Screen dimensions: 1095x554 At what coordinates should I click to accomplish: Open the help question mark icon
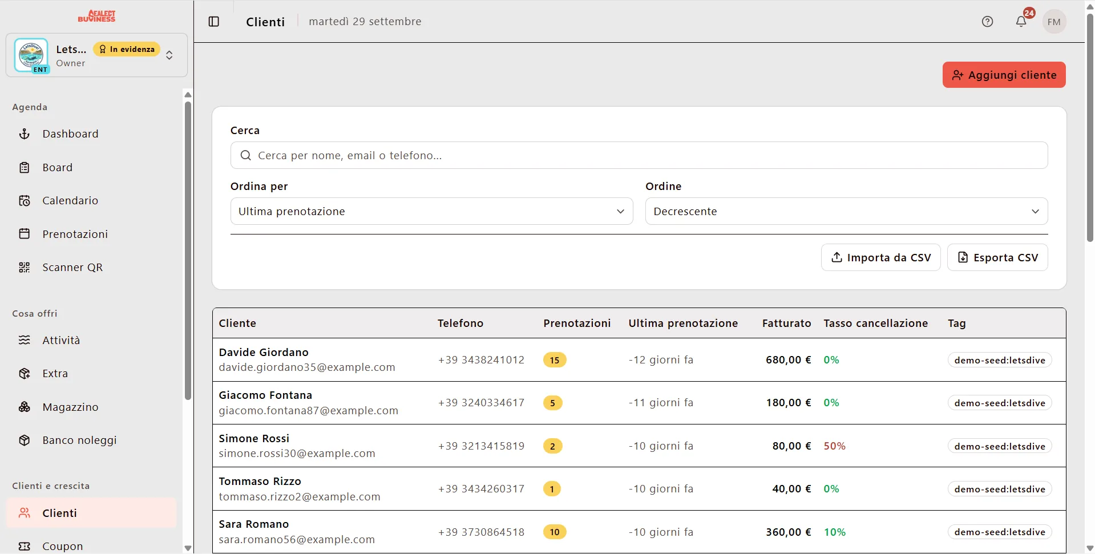pyautogui.click(x=987, y=22)
